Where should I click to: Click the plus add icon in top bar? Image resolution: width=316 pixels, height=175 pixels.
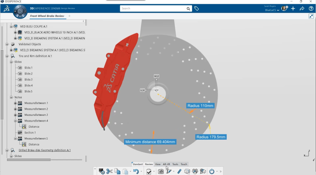click(293, 8)
